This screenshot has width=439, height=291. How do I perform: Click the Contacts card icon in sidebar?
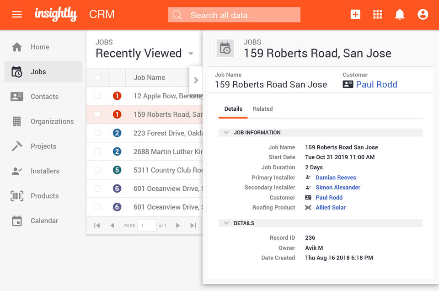17,97
